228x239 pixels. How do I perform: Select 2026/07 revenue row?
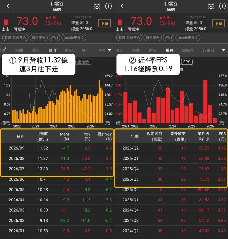57,169
